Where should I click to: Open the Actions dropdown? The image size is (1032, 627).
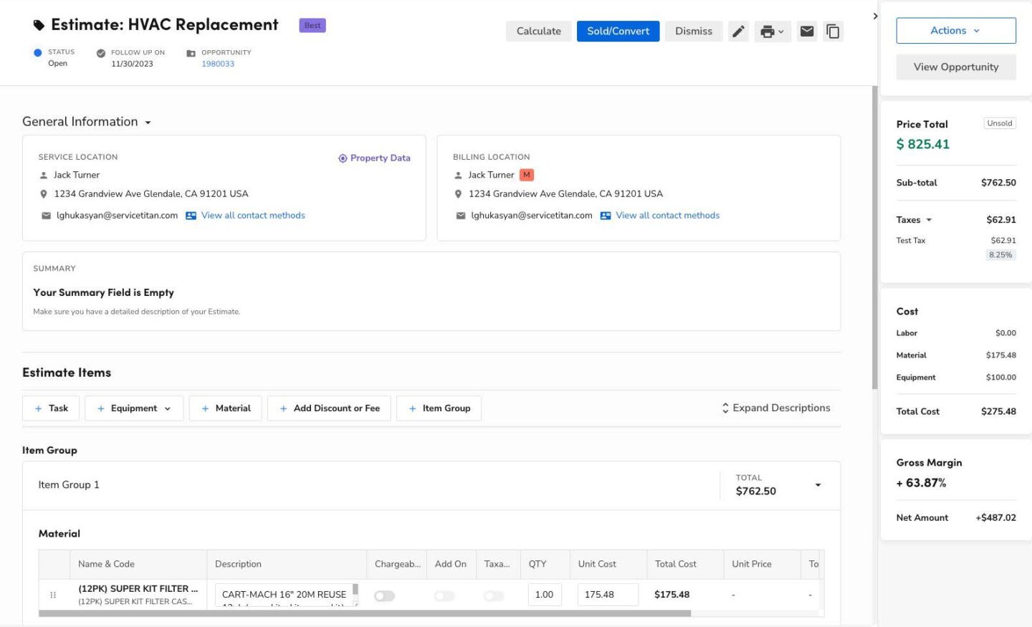click(x=955, y=31)
